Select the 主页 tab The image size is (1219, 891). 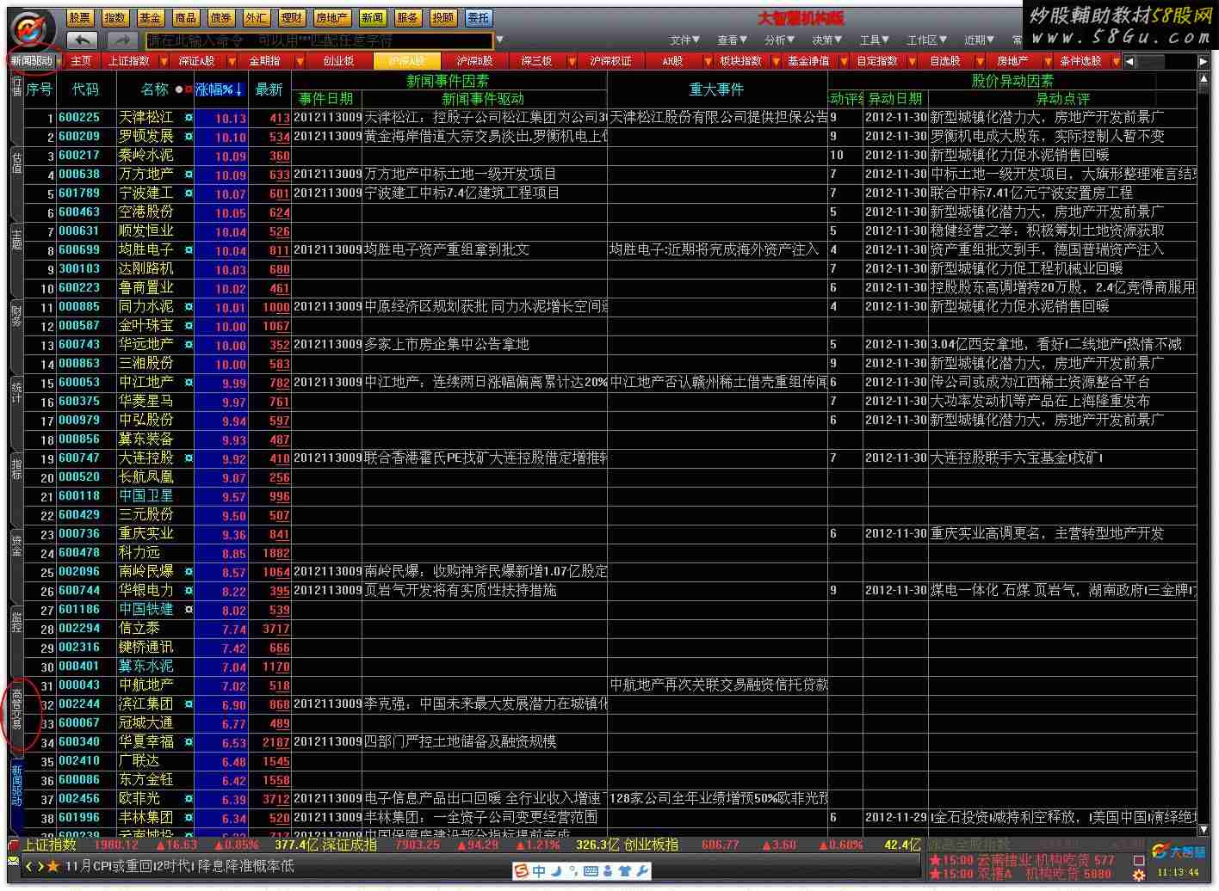pyautogui.click(x=81, y=61)
